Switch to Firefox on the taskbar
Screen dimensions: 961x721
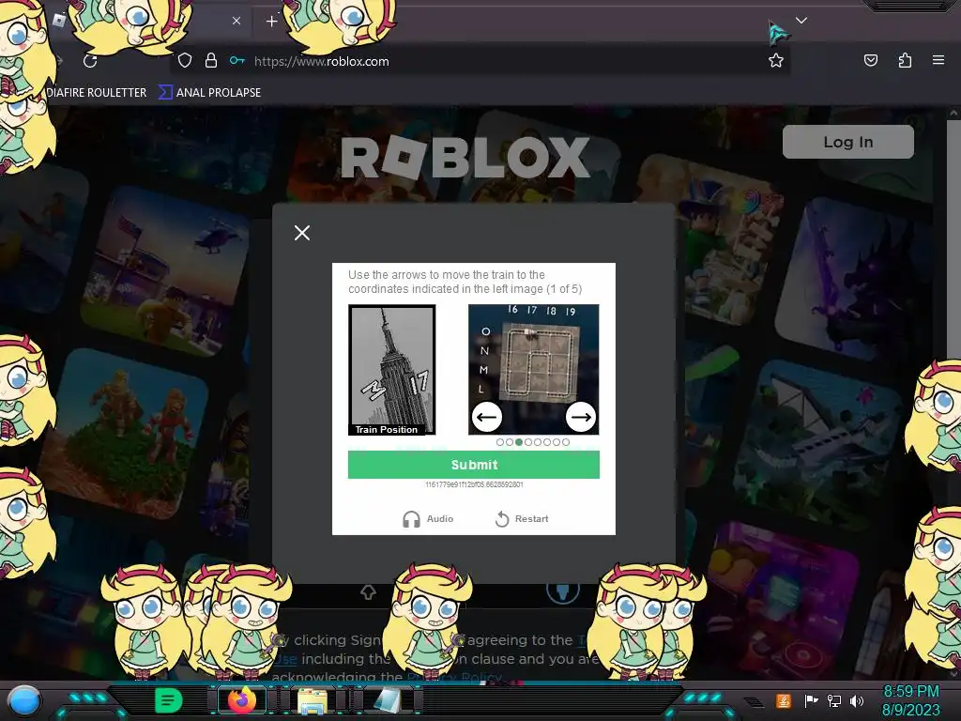242,700
